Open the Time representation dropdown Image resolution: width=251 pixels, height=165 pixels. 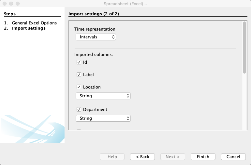coord(96,37)
